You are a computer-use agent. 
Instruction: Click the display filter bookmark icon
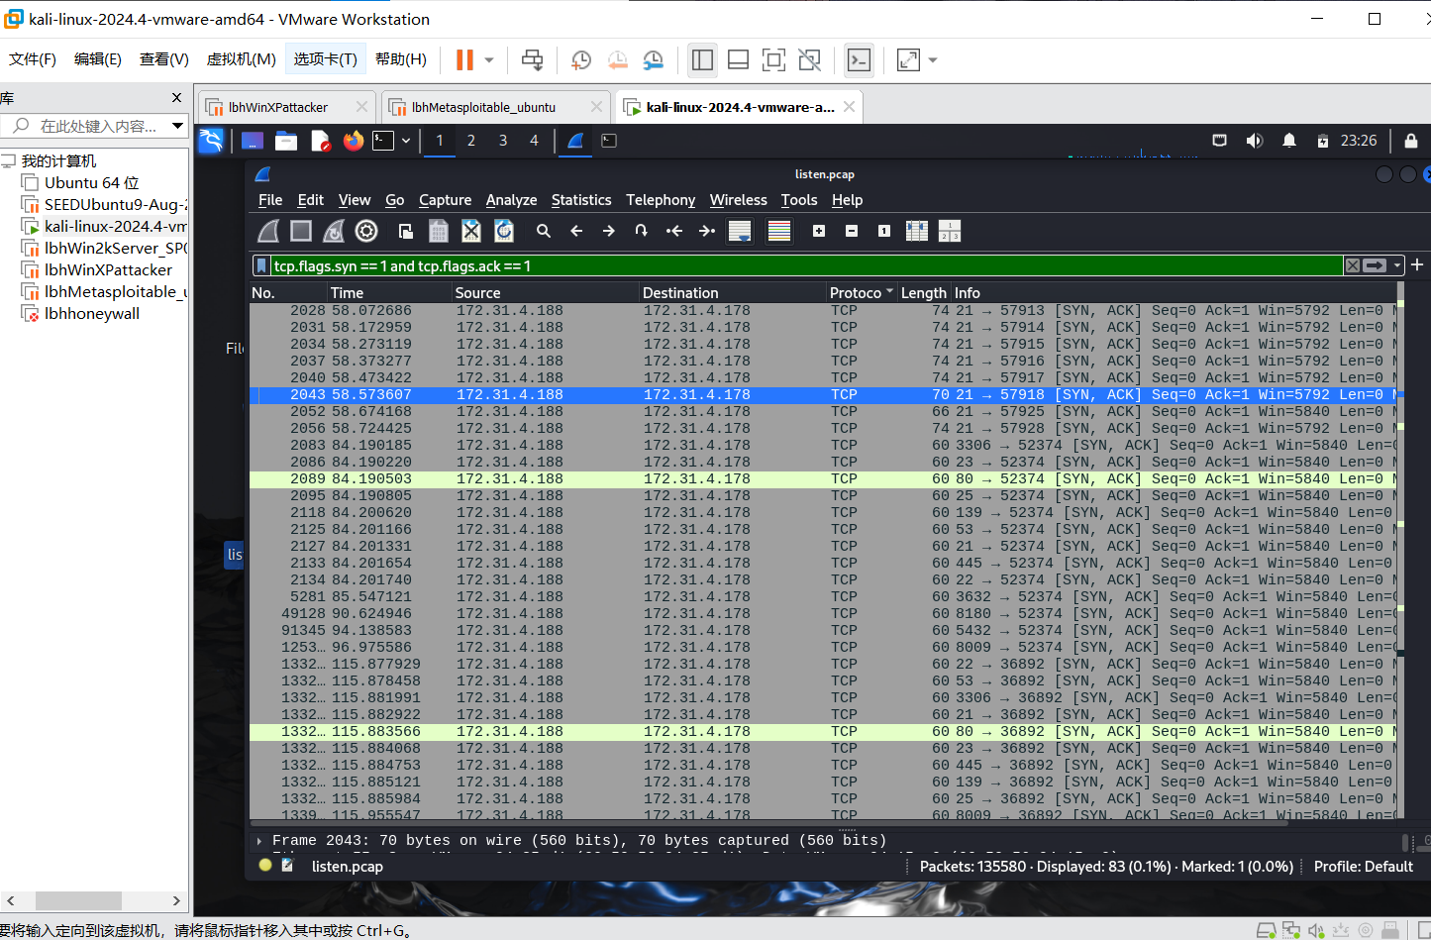pyautogui.click(x=261, y=265)
